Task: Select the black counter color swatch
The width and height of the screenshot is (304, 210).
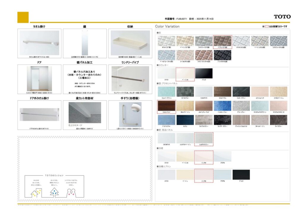Action: tap(204, 73)
